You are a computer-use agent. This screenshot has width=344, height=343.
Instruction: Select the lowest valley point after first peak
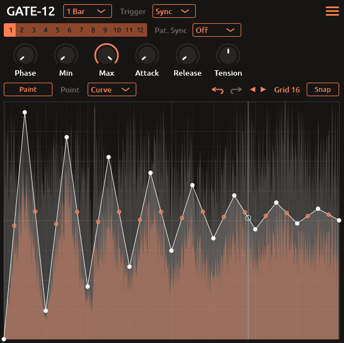(45, 311)
